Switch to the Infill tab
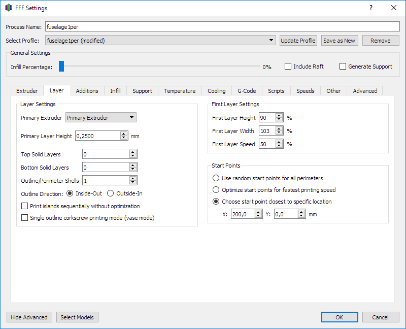Image resolution: width=406 pixels, height=329 pixels. pos(115,91)
